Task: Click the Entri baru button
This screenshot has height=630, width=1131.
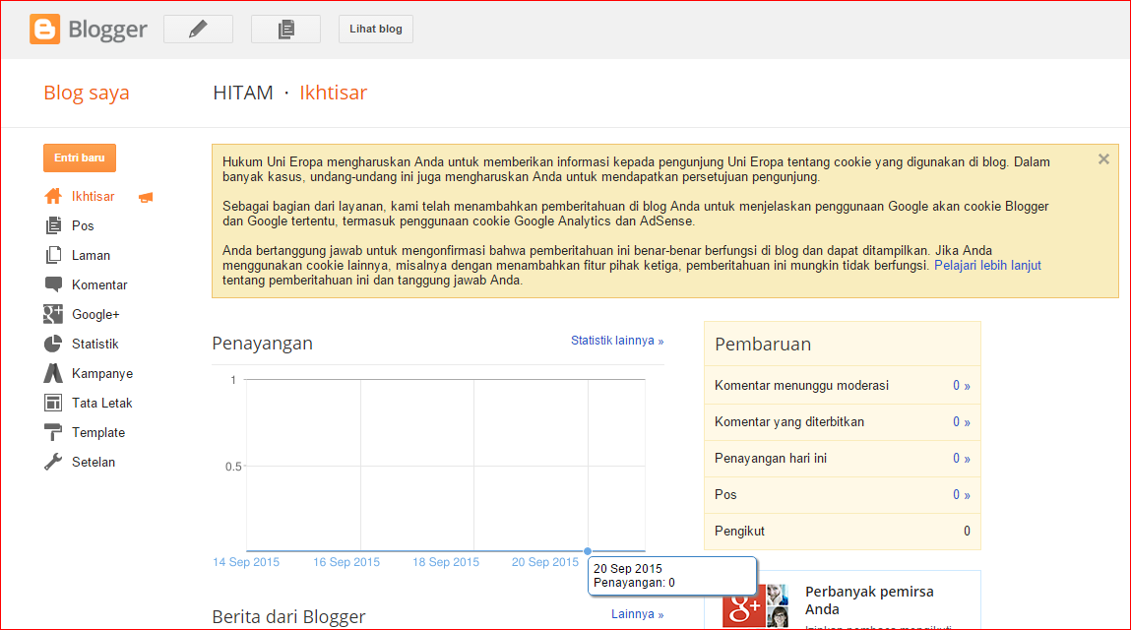Action: pos(80,158)
